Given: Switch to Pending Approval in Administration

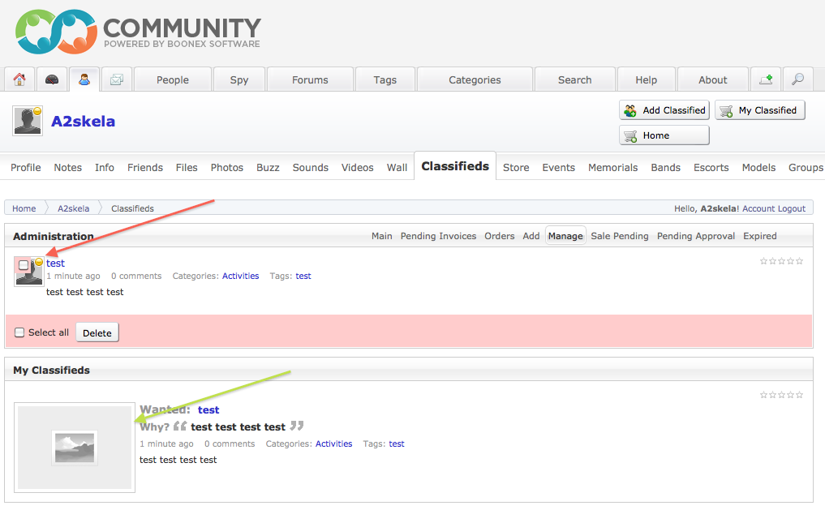Looking at the screenshot, I should (695, 236).
